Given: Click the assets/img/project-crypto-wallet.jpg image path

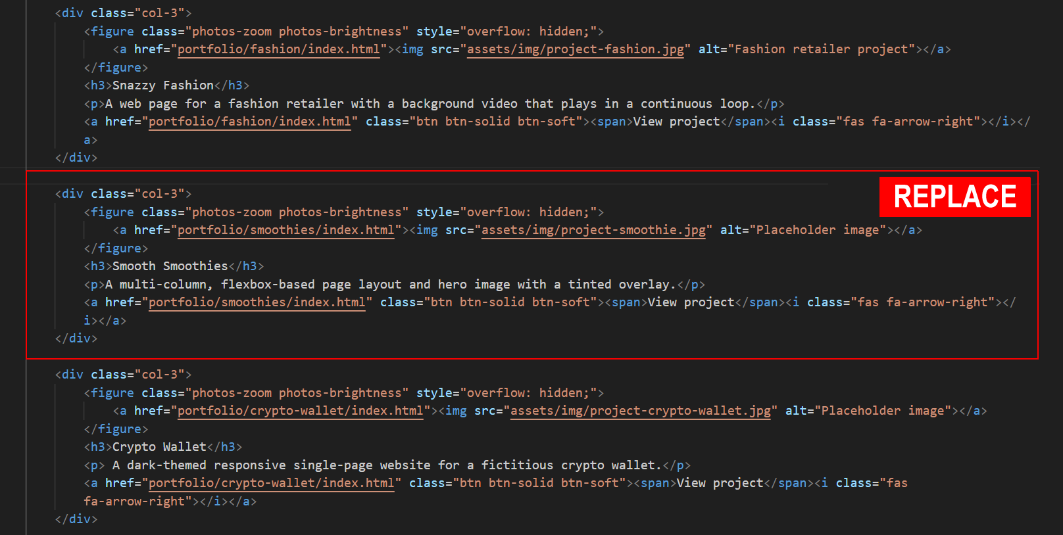Looking at the screenshot, I should pyautogui.click(x=641, y=411).
